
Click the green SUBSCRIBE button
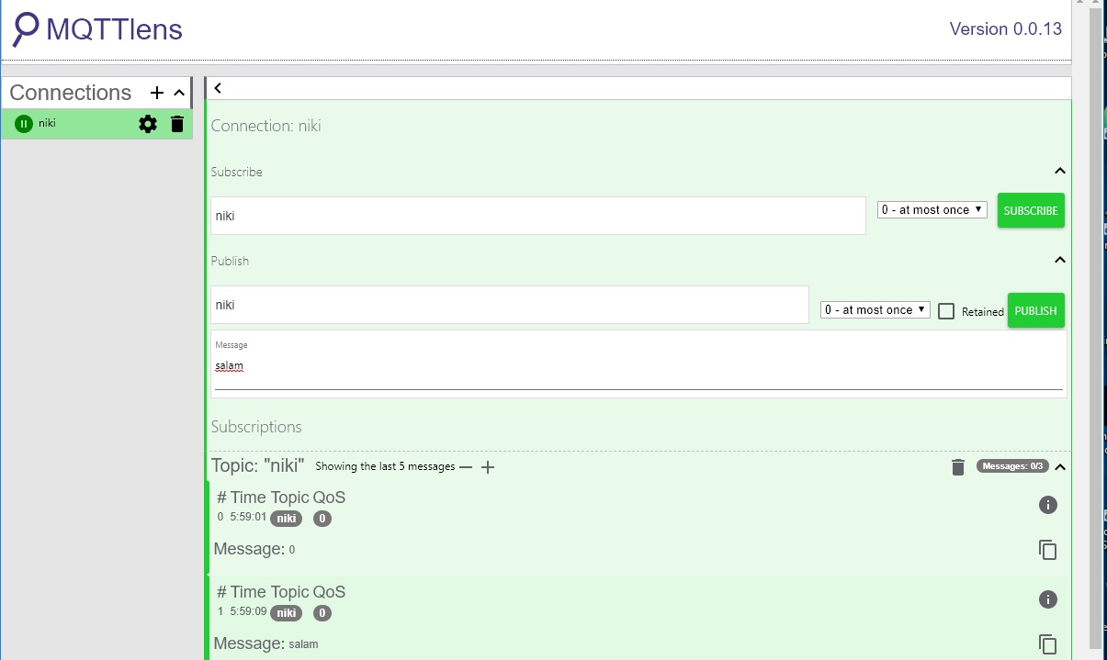[x=1031, y=210]
